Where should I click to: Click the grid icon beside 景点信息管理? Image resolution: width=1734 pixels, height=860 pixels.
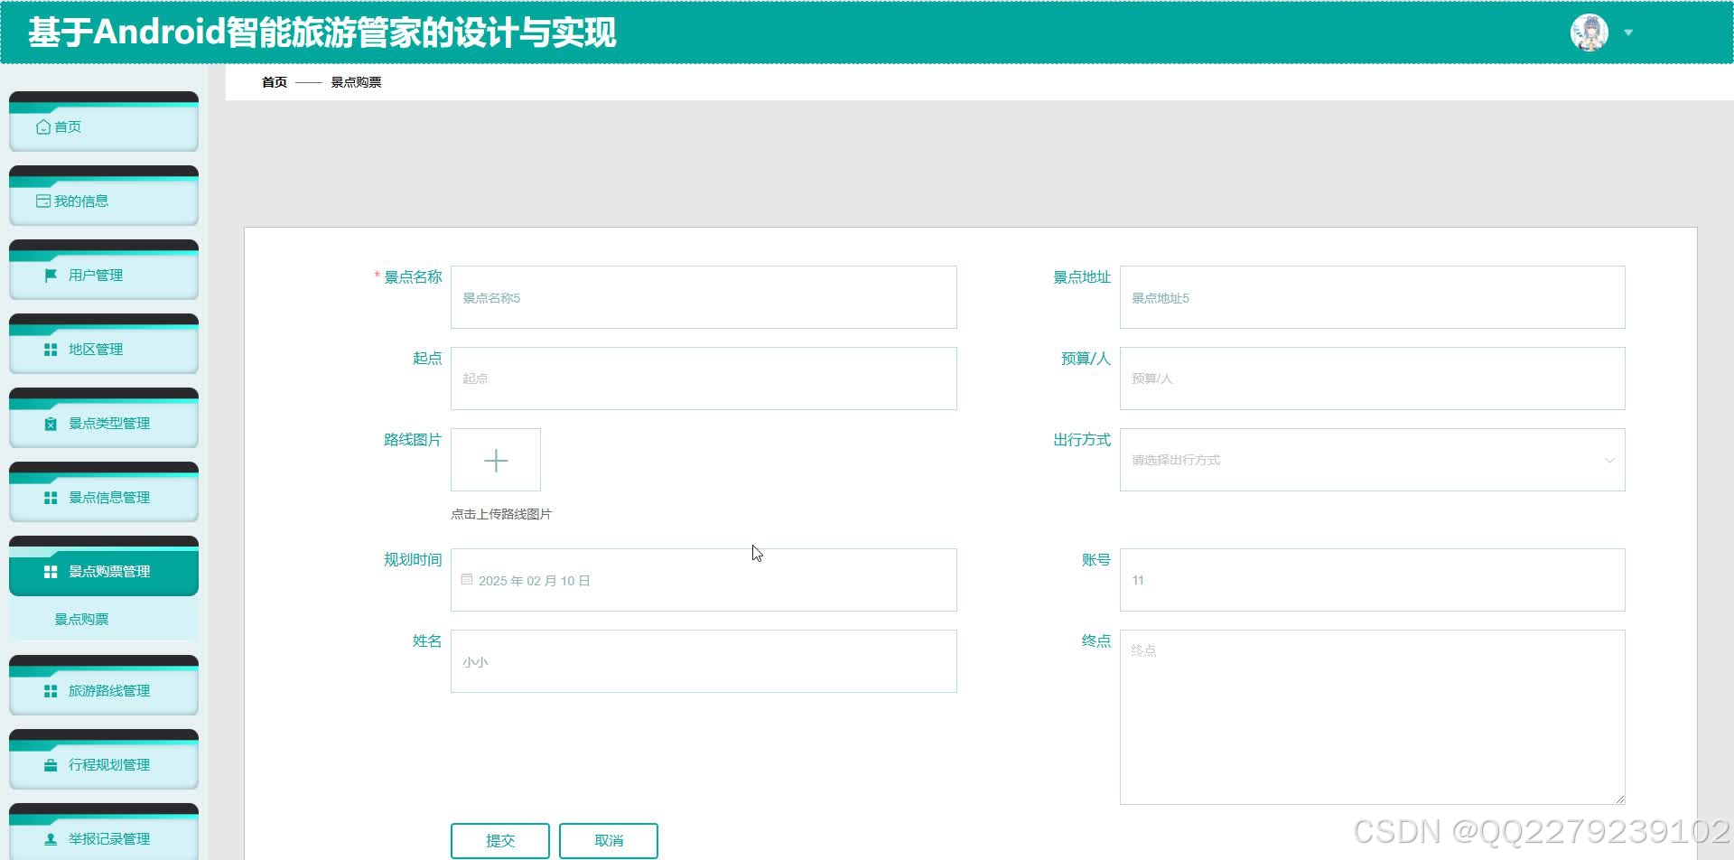tap(51, 498)
